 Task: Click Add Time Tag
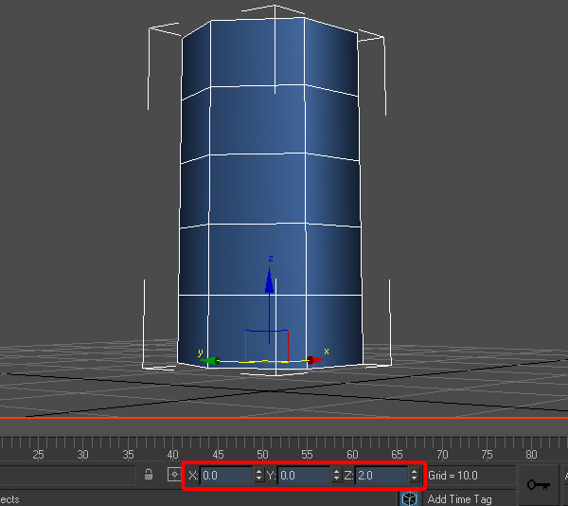point(459,499)
